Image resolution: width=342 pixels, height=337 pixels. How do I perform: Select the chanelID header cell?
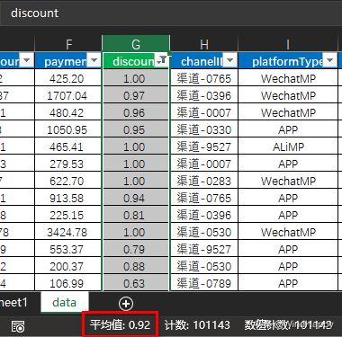coord(204,61)
